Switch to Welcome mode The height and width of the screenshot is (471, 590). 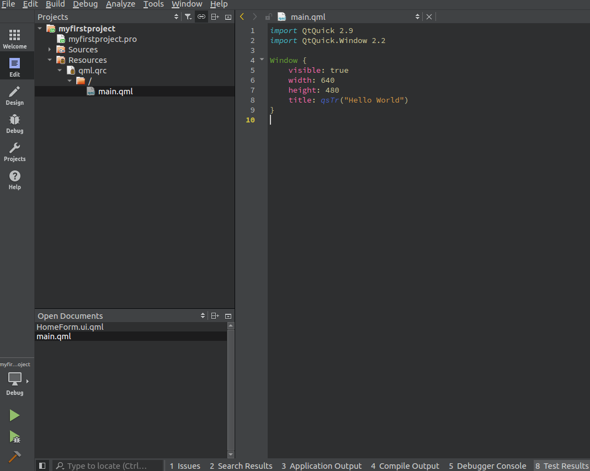click(x=15, y=39)
